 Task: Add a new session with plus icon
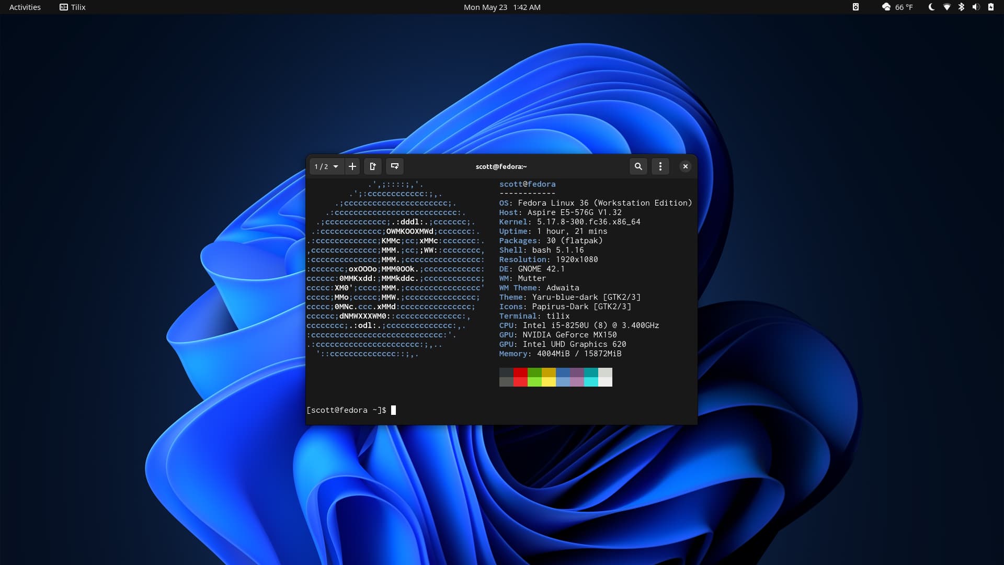352,166
